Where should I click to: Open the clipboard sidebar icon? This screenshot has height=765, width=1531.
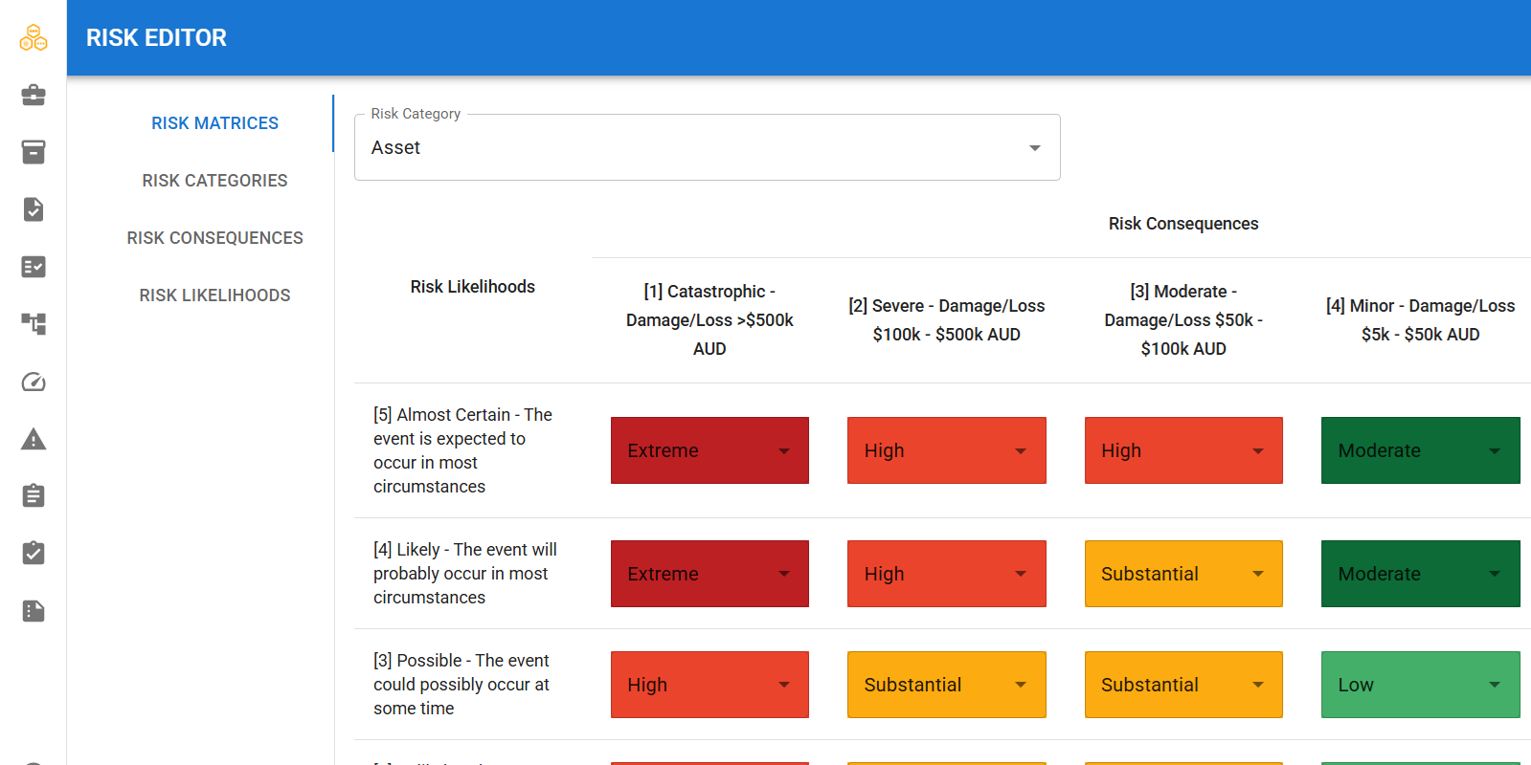(x=34, y=495)
